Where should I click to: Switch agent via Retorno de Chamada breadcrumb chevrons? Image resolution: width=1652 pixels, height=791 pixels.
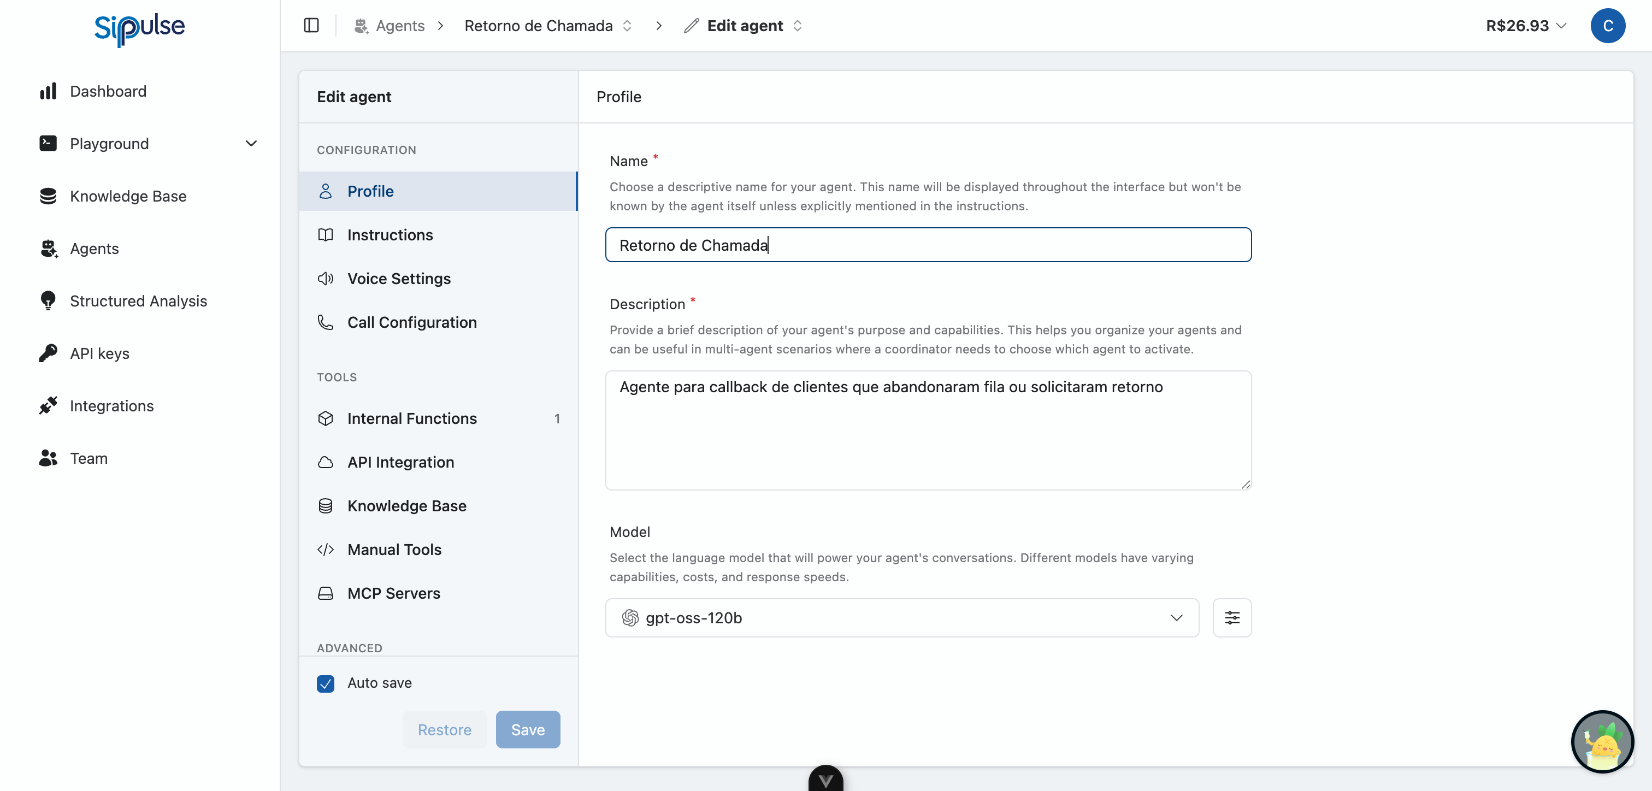click(x=628, y=26)
